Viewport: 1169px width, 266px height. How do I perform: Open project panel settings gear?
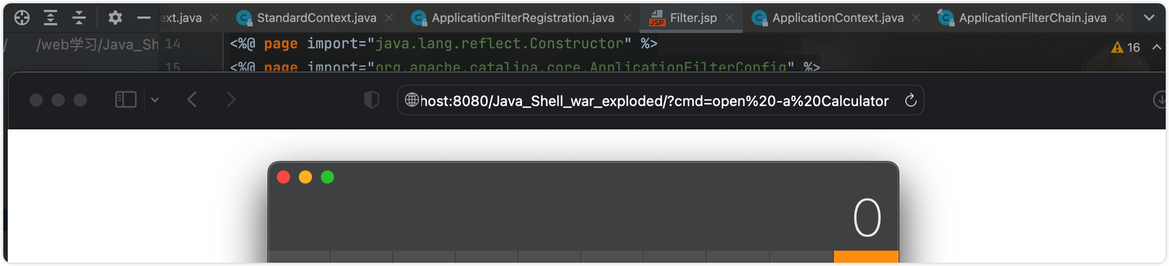coord(115,18)
